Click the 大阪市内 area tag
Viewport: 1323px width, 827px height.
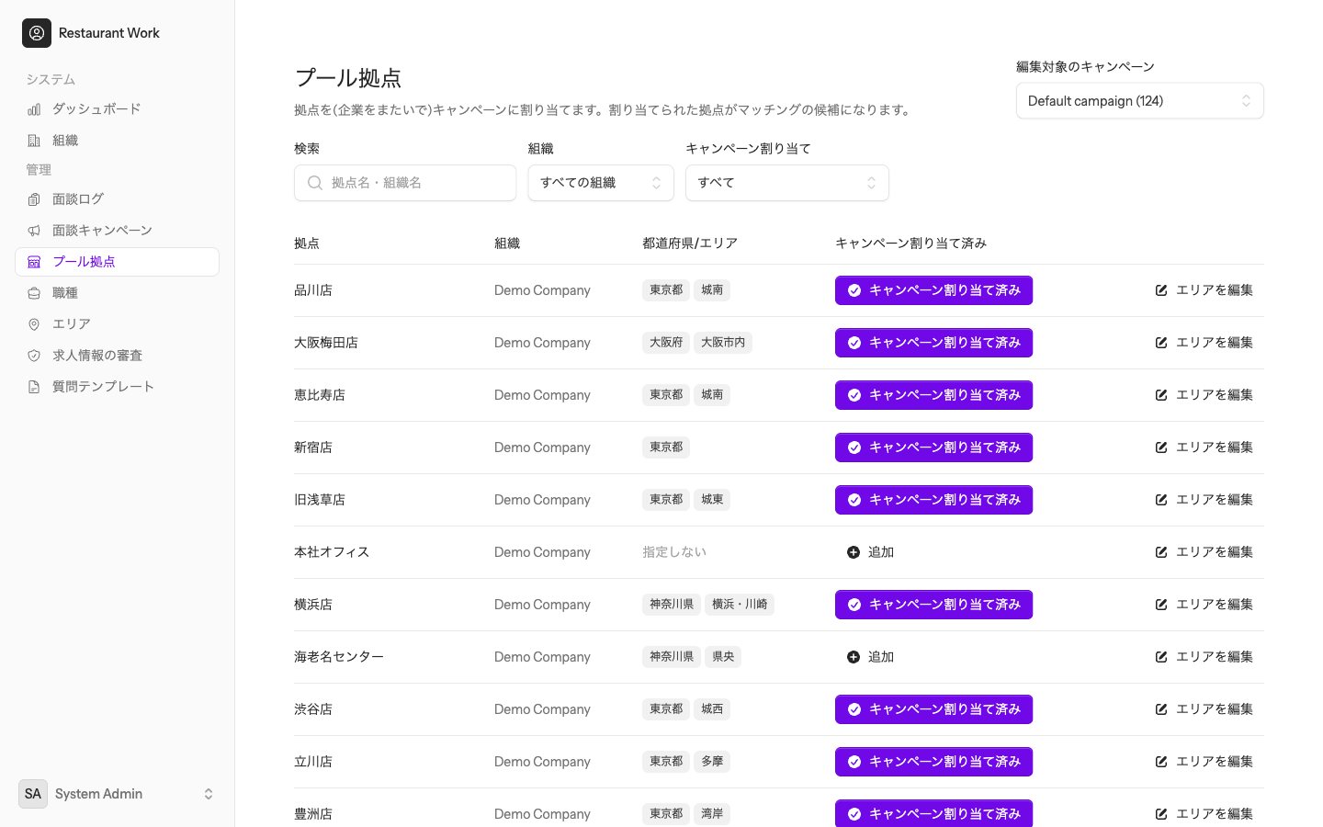[x=723, y=343]
